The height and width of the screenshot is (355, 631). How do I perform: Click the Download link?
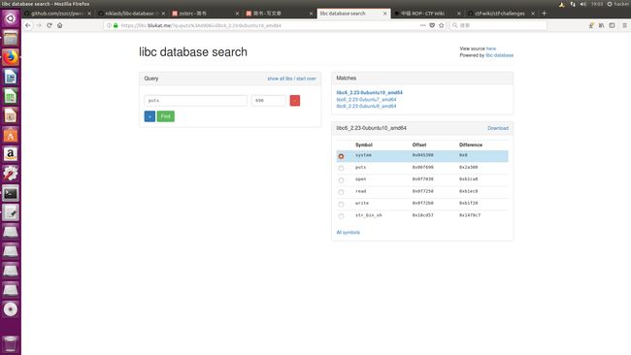click(x=498, y=128)
